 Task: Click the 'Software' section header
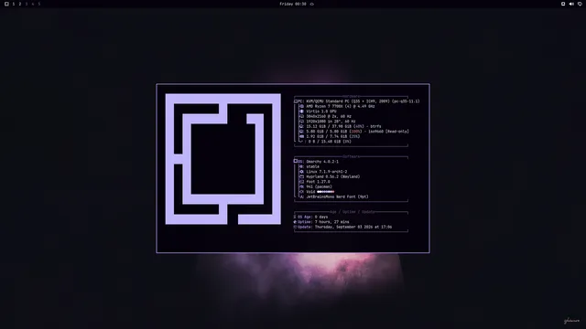click(x=351, y=156)
